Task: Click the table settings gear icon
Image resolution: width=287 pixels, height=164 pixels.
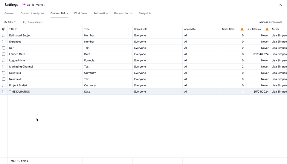Action: (x=4, y=29)
